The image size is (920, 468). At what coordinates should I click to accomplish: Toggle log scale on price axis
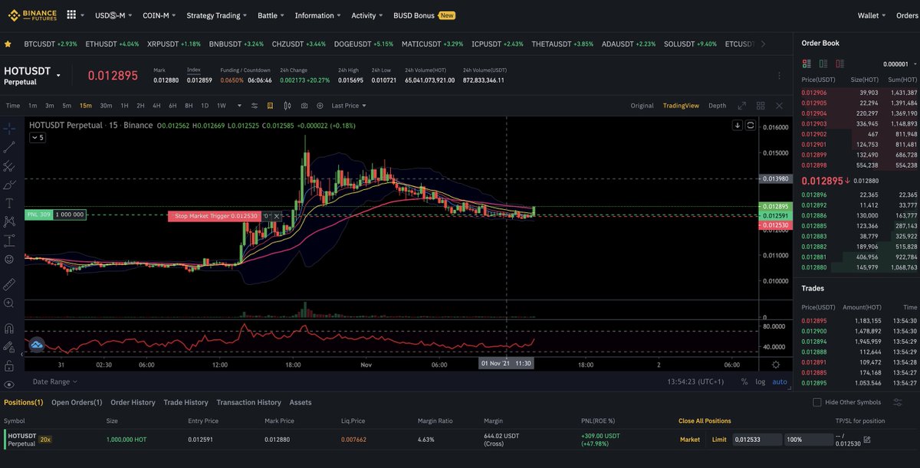point(760,381)
